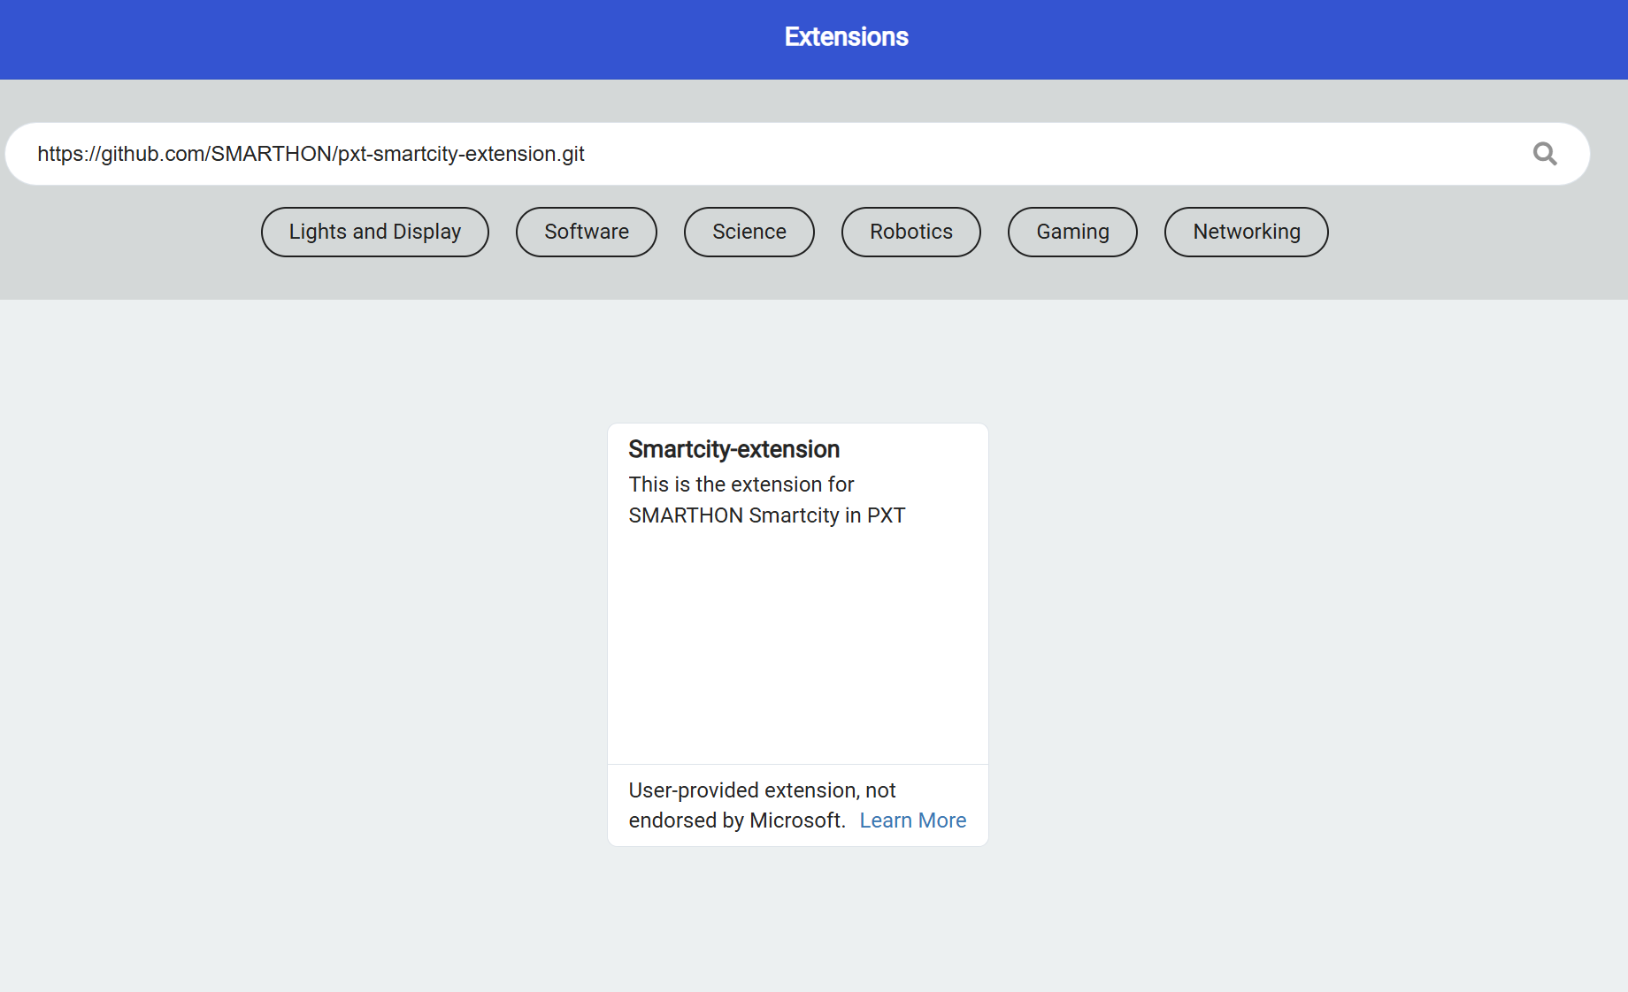Click the magnifying glass search icon
The width and height of the screenshot is (1628, 992).
[x=1545, y=154]
